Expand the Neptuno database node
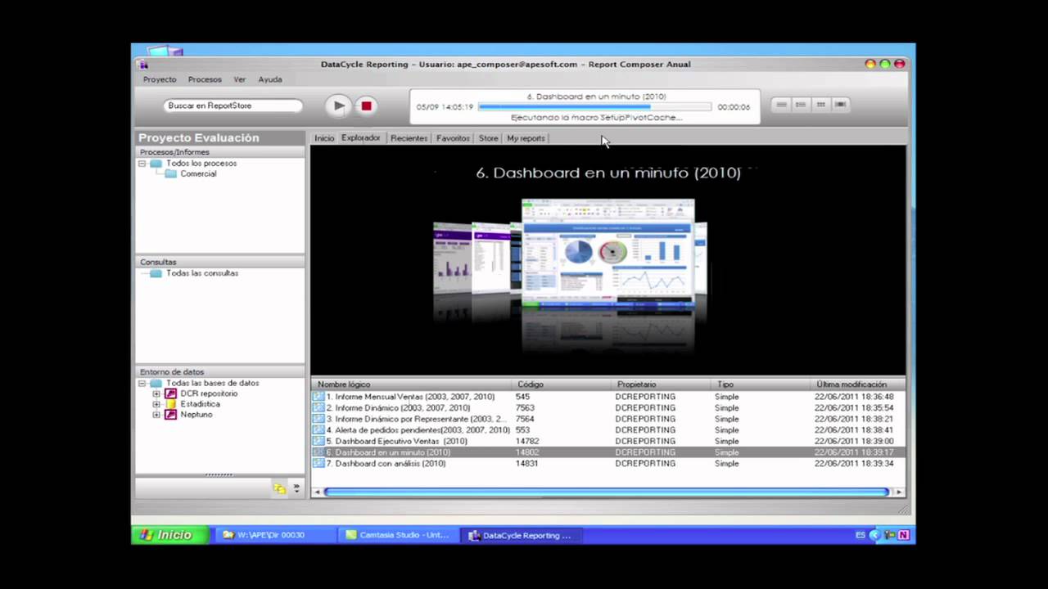This screenshot has width=1048, height=589. pyautogui.click(x=156, y=415)
